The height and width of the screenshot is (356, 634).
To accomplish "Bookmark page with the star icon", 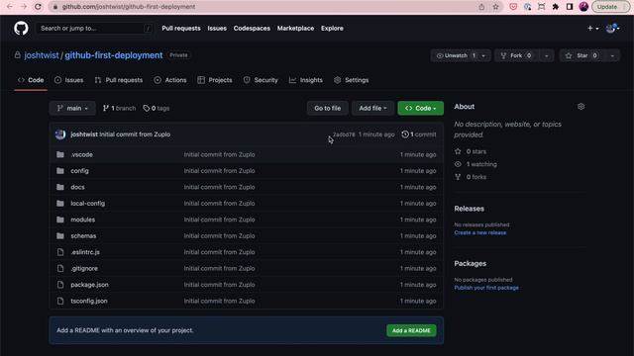I will tap(495, 7).
